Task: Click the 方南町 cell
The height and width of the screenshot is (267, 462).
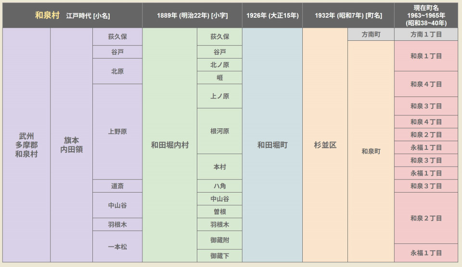Action: pyautogui.click(x=371, y=35)
